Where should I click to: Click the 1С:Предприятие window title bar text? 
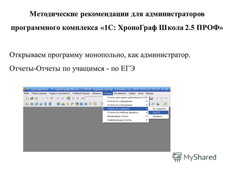click(98, 89)
